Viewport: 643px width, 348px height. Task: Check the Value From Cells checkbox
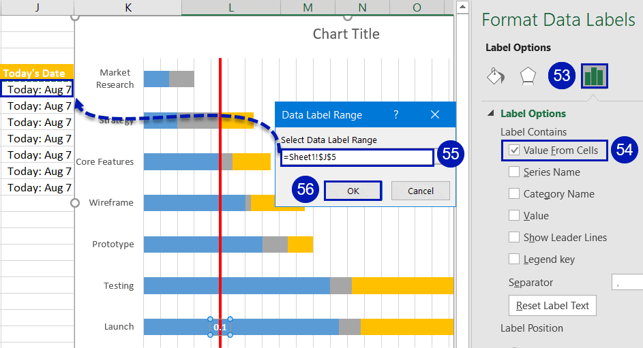tap(513, 151)
